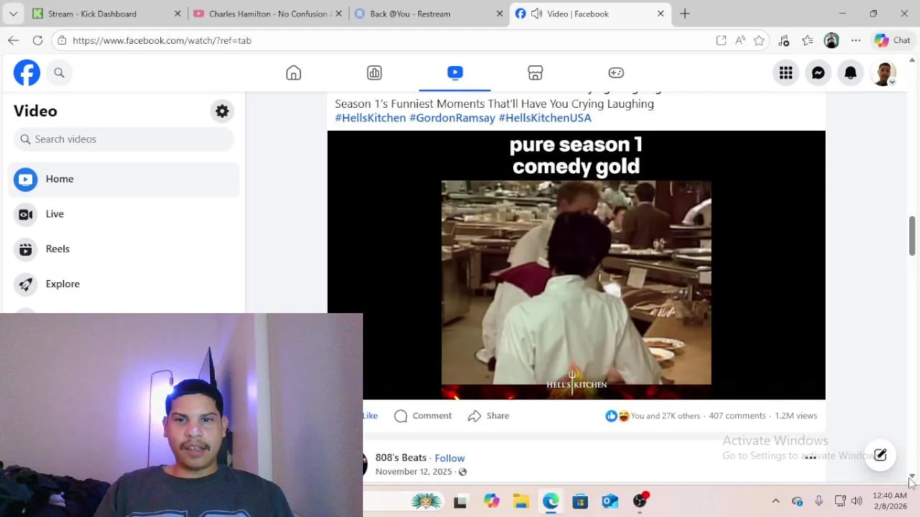Open the notifications bell
920x517 pixels.
point(851,73)
